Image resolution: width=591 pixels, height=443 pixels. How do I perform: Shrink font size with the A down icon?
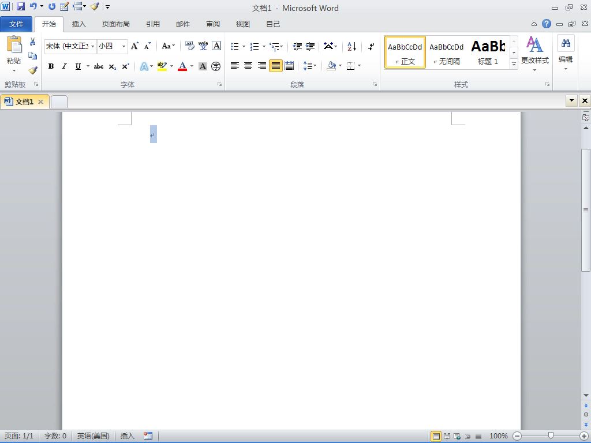pos(148,46)
